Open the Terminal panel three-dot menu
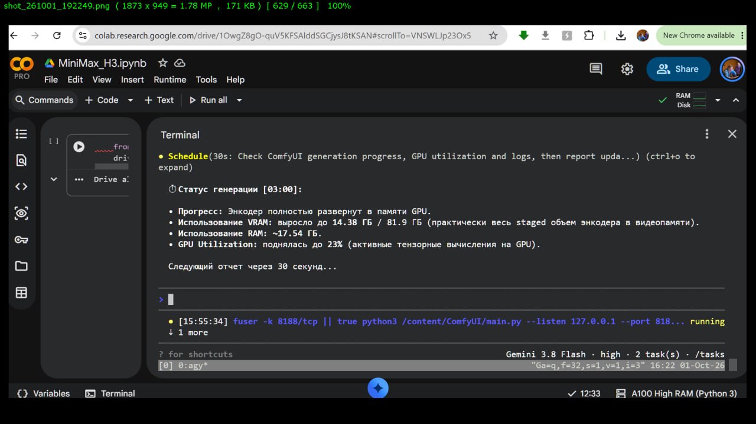The image size is (756, 424). [x=707, y=134]
